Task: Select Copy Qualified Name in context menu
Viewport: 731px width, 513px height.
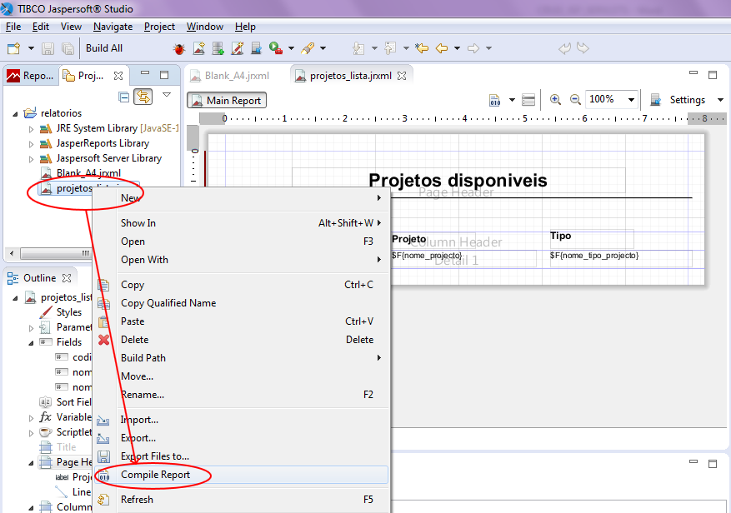Action: (242, 303)
